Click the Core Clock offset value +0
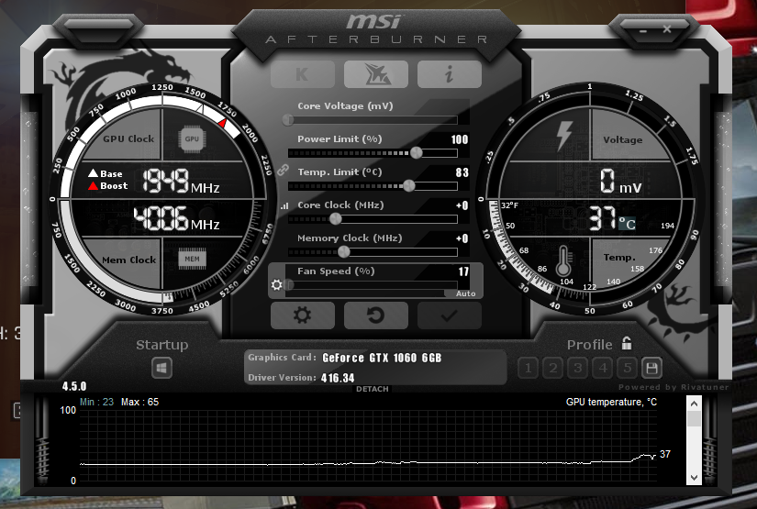The image size is (757, 509). pyautogui.click(x=462, y=205)
